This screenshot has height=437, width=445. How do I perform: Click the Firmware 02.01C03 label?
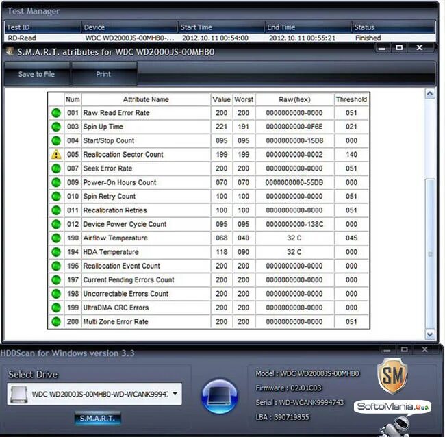288,388
